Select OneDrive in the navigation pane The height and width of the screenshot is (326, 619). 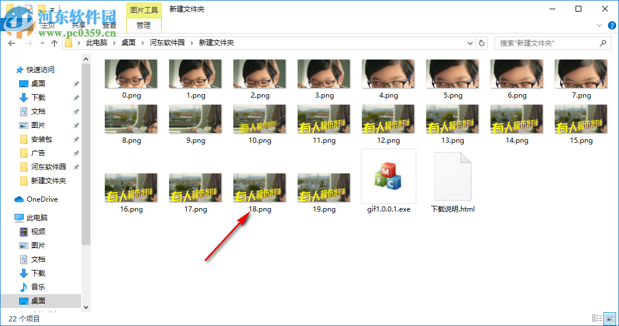(42, 199)
